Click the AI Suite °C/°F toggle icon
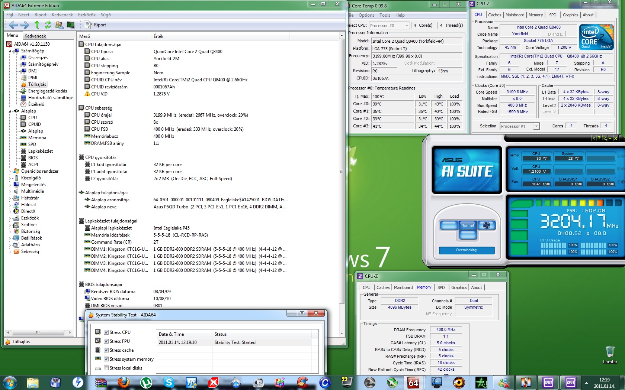Image resolution: width=625 pixels, height=390 pixels. click(605, 138)
